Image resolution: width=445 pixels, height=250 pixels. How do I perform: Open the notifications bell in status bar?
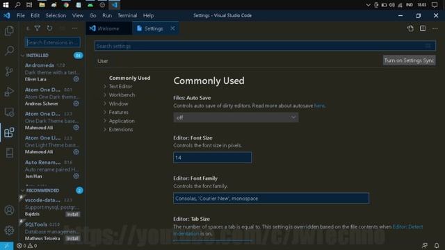point(437,245)
